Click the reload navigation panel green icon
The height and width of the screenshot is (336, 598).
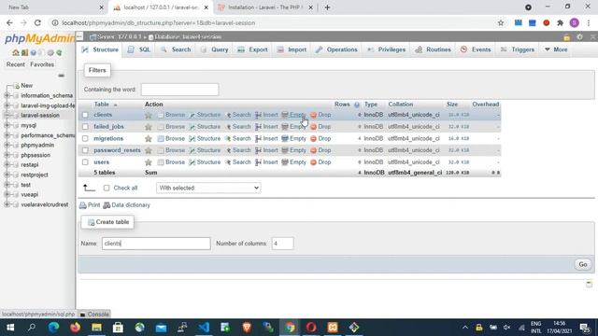click(59, 52)
